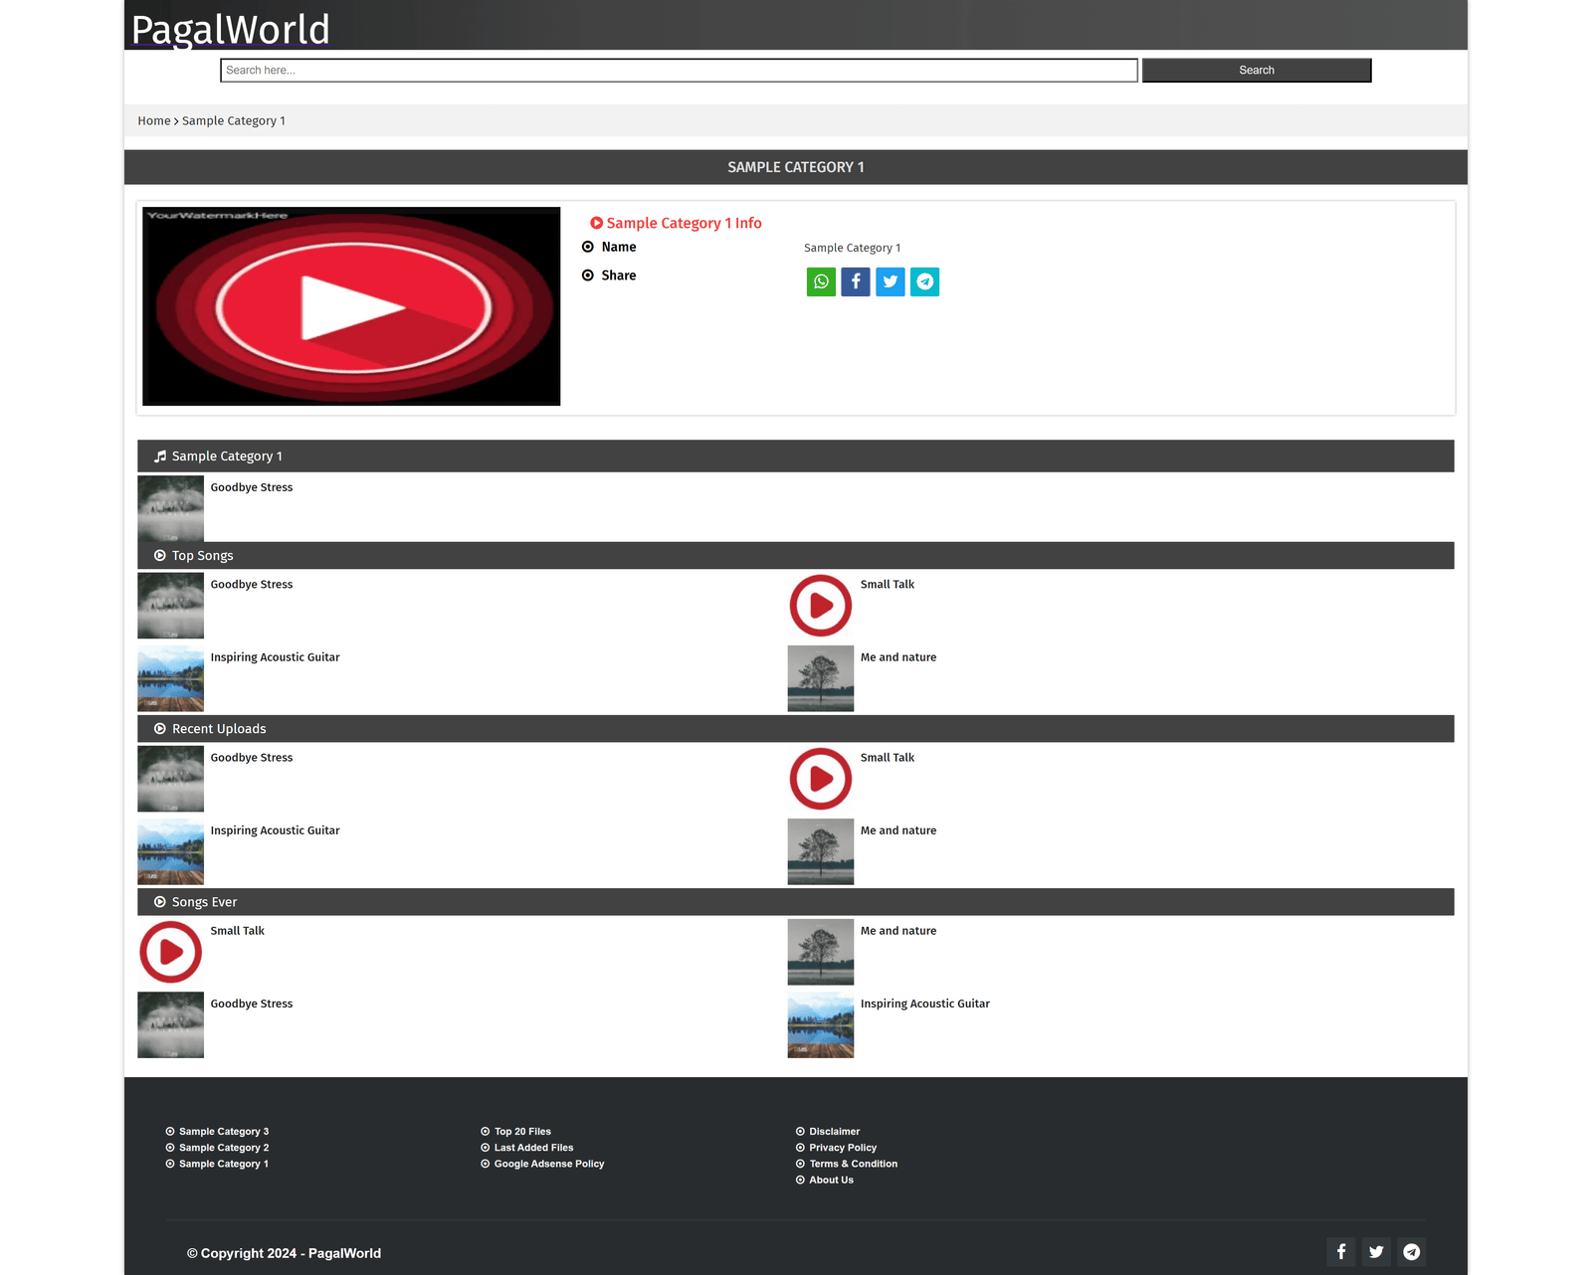Open the About Us footer link
This screenshot has width=1592, height=1275.
pos(831,1181)
